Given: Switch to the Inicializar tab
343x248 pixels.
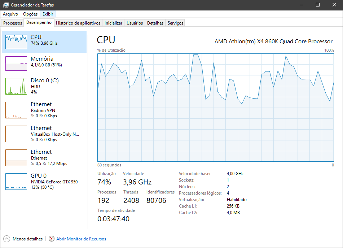Looking at the screenshot, I should (113, 23).
